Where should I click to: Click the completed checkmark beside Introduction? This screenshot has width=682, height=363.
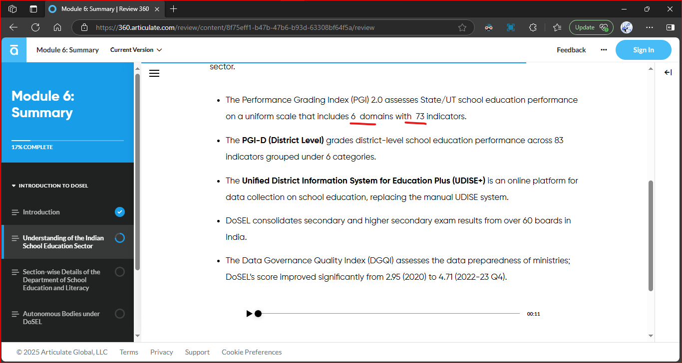(x=119, y=212)
